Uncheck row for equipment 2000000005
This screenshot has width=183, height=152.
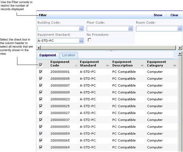[41, 79]
